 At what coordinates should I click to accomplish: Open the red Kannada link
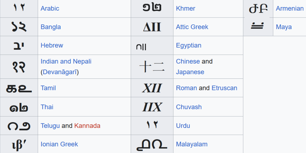tap(87, 126)
